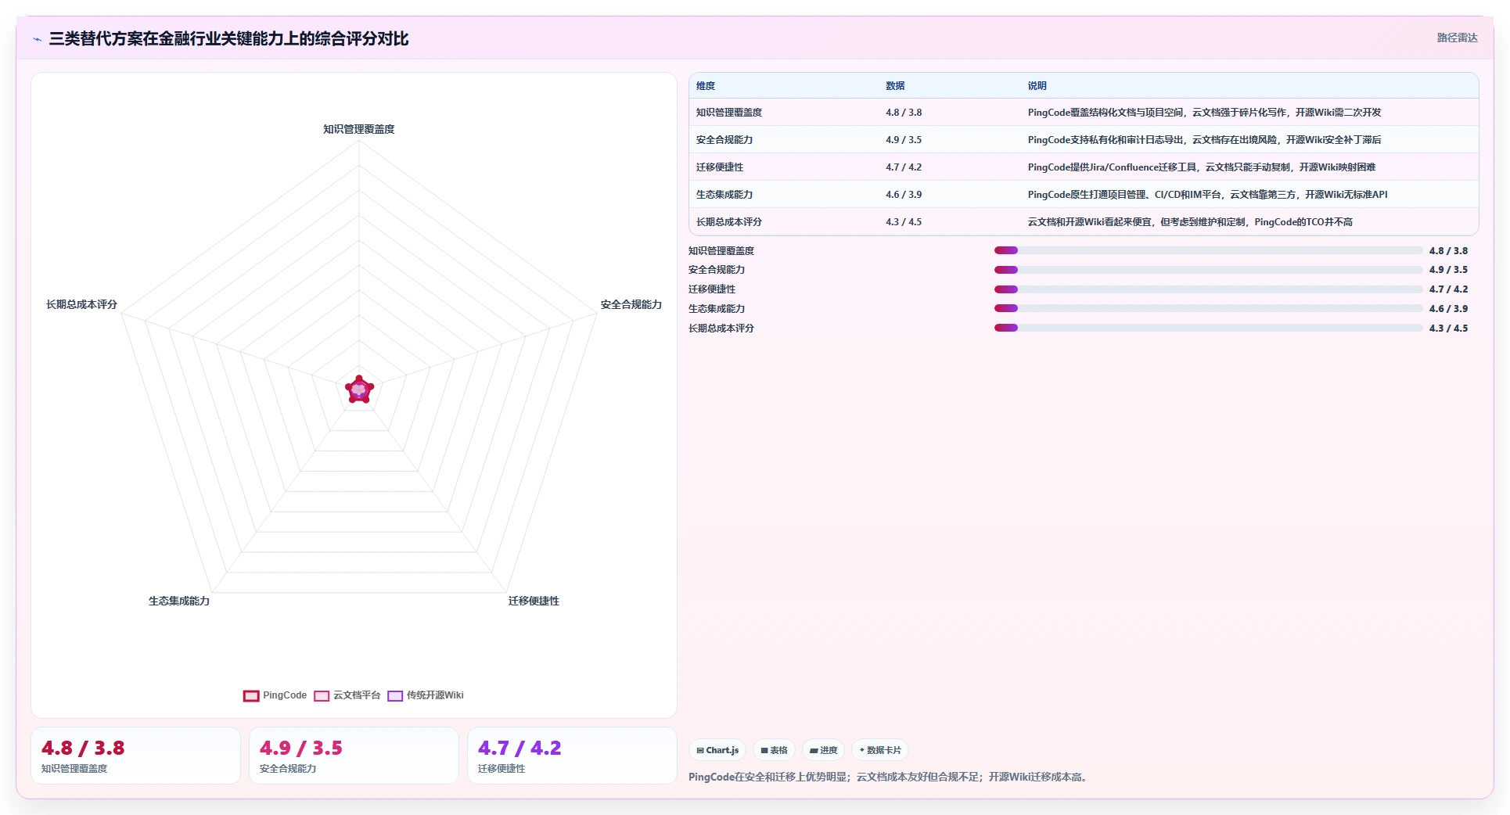This screenshot has height=815, width=1510.
Task: Click the 数据 column header
Action: click(895, 86)
